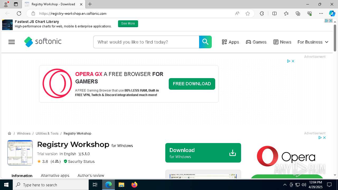Click Download for Windows button

coord(203,153)
